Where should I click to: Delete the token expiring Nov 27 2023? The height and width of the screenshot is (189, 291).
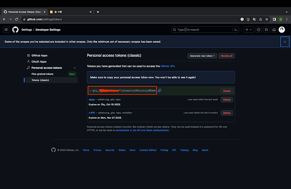tap(227, 113)
